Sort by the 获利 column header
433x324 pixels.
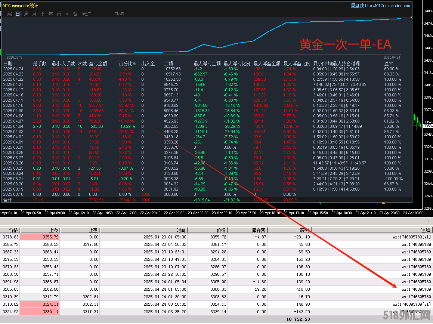[289, 230]
